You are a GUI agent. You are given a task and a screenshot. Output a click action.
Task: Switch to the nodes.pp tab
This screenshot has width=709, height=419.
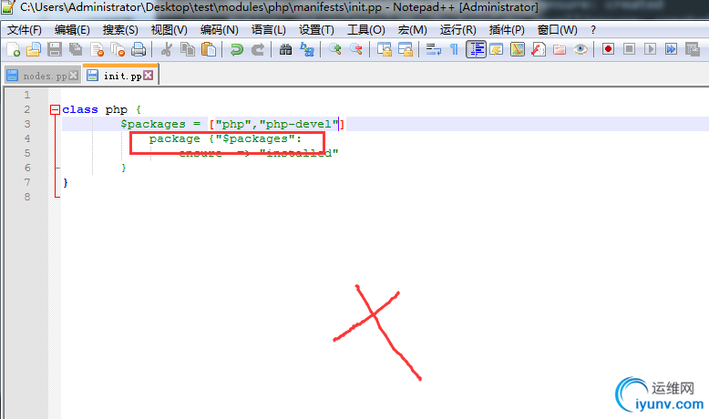[x=45, y=76]
